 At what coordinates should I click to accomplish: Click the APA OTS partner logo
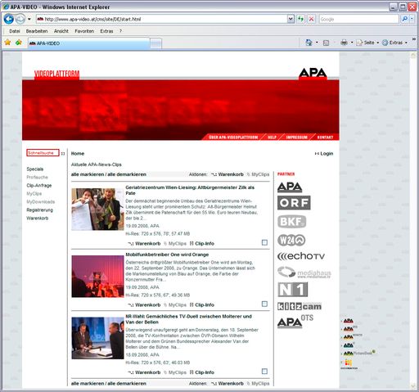[x=295, y=322]
